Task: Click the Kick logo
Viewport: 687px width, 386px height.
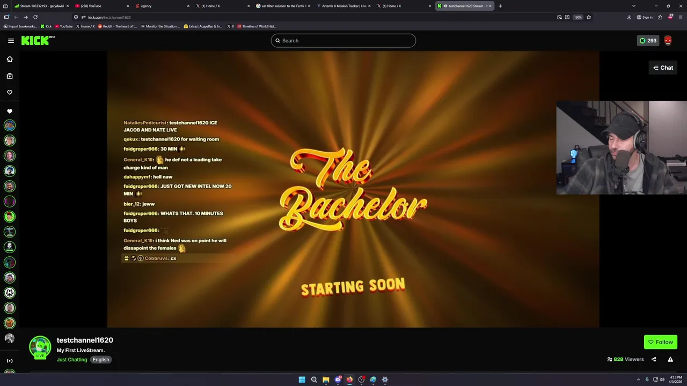Action: 38,40
